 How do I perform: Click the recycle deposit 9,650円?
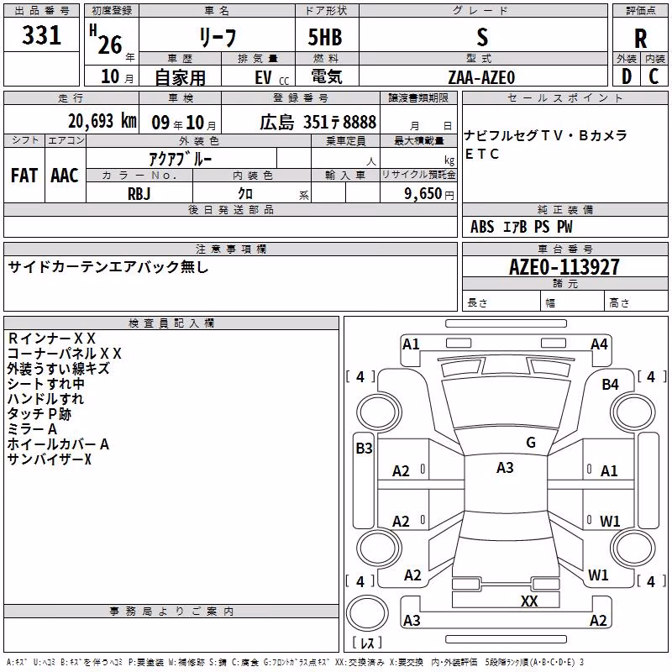coord(428,194)
